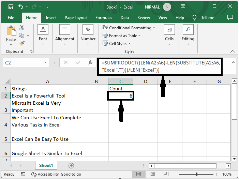Click Accessibility: Good to go status
Viewport: 239px width, 179px height.
[x=56, y=174]
